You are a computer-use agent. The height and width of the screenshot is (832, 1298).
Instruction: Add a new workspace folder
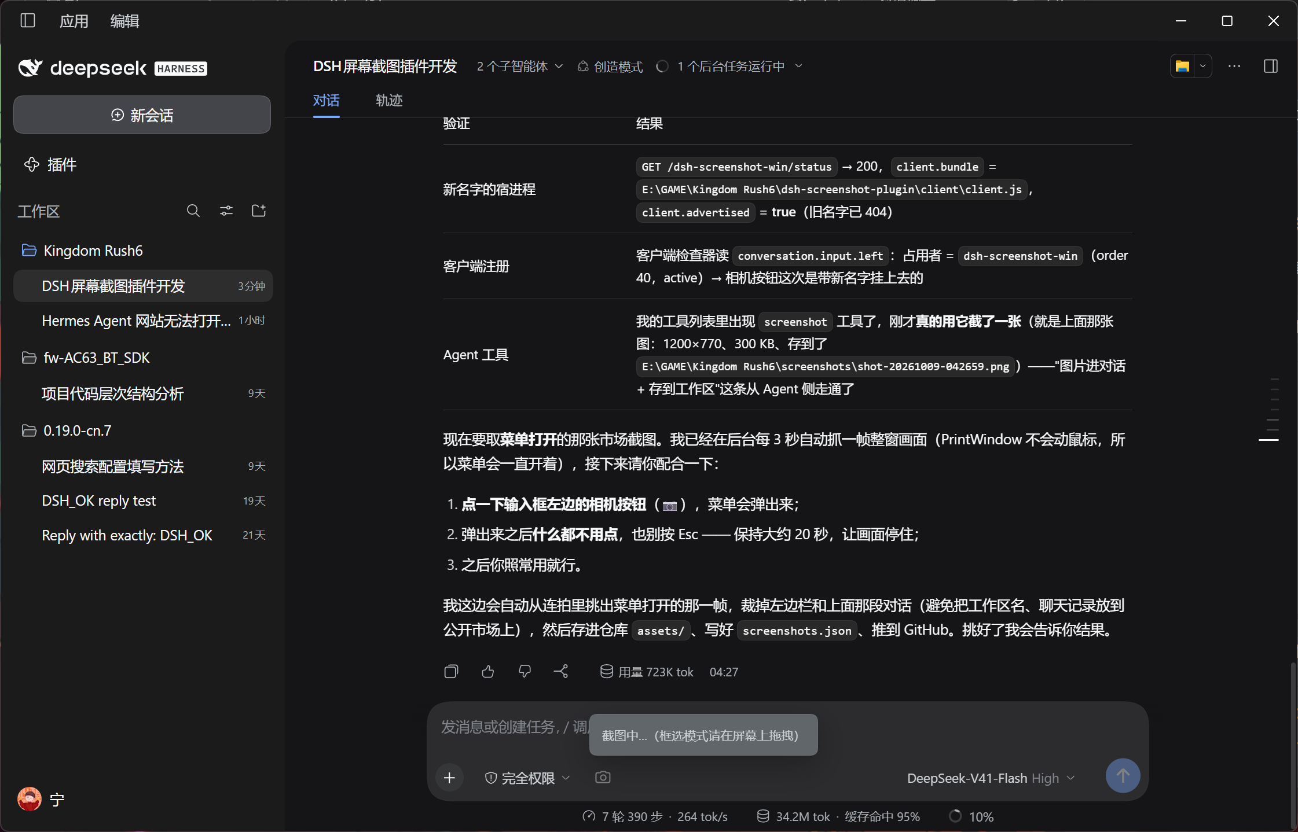[259, 211]
